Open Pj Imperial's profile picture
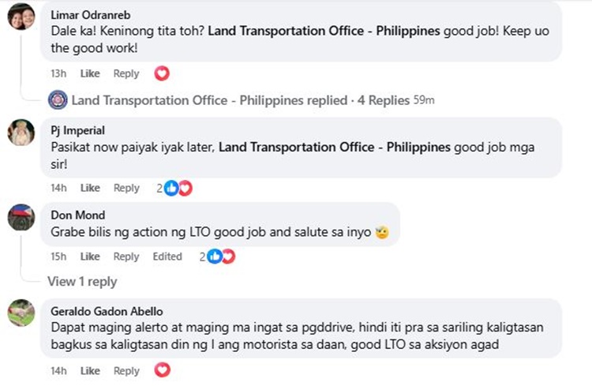The width and height of the screenshot is (592, 386). 21,132
